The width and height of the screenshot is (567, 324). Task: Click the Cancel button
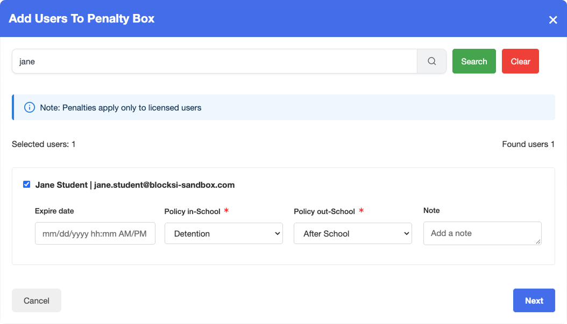click(37, 300)
